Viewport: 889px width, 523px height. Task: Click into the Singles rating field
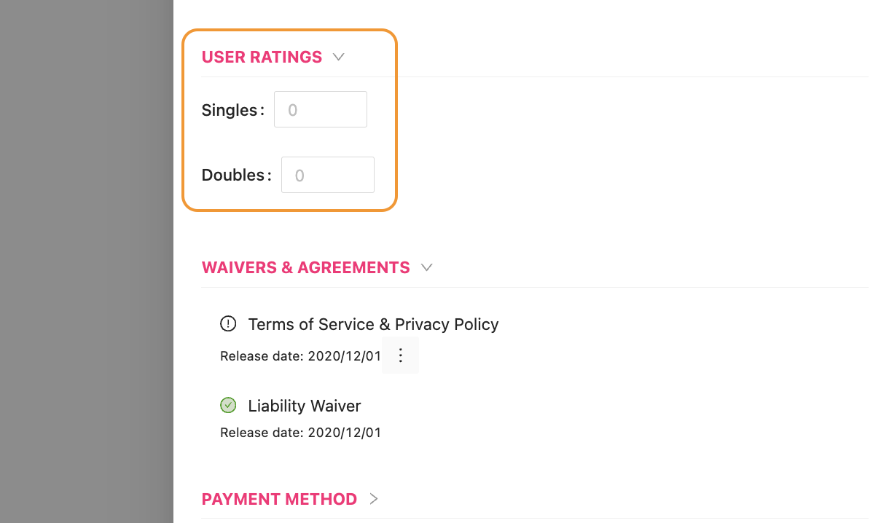pyautogui.click(x=321, y=110)
